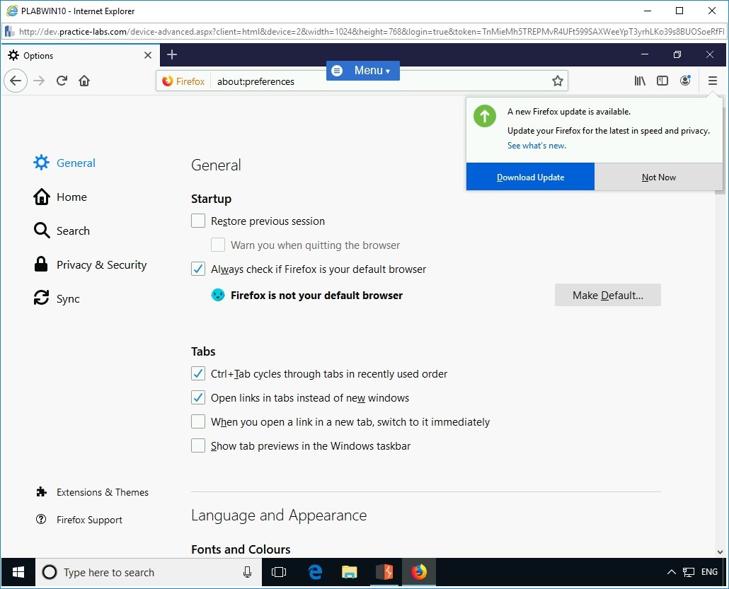Open the General settings section

75,163
